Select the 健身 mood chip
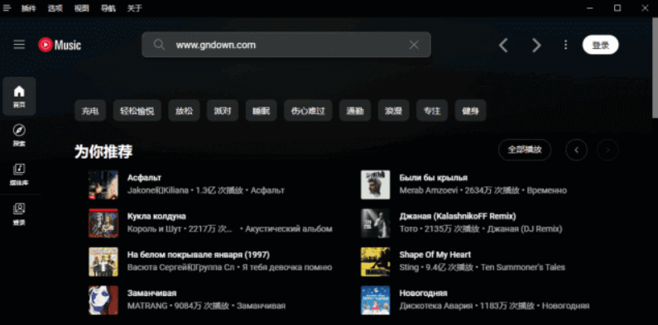 [470, 111]
